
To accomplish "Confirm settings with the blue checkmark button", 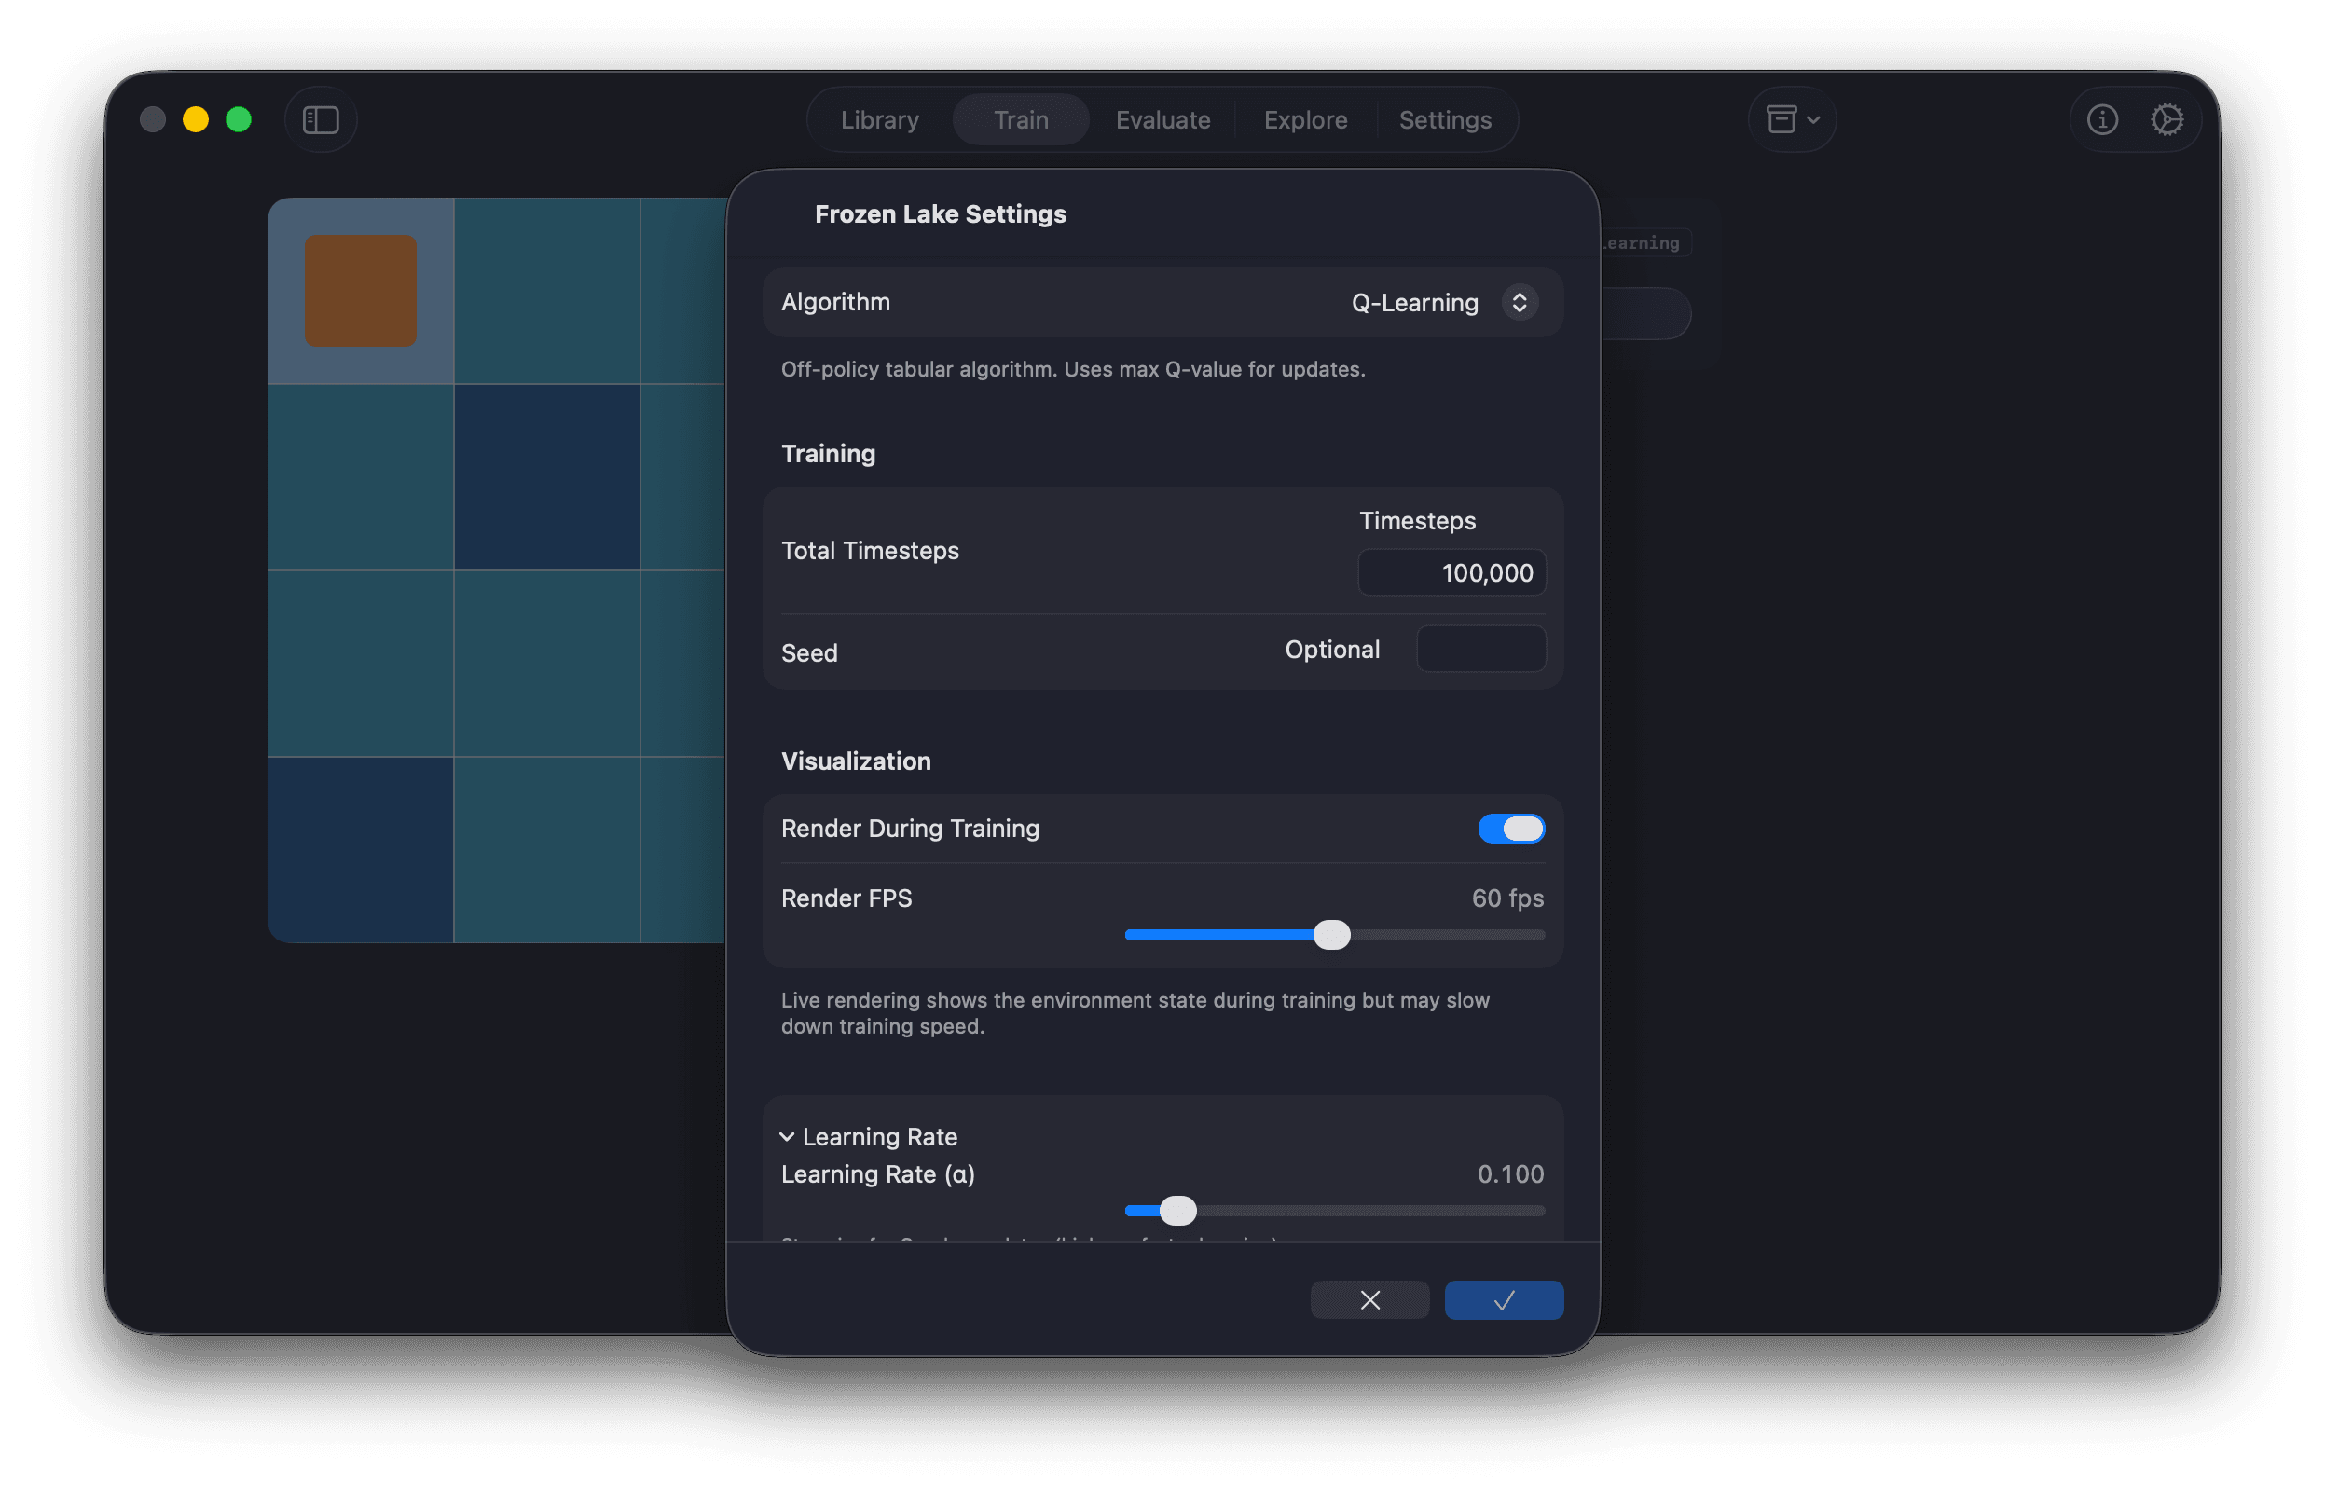I will point(1503,1300).
